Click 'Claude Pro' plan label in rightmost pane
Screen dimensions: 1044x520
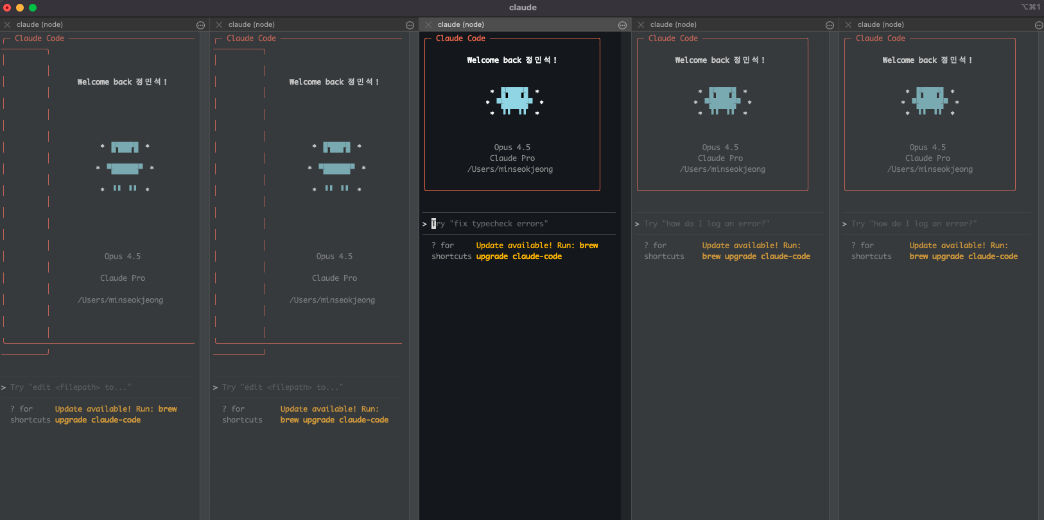[928, 158]
